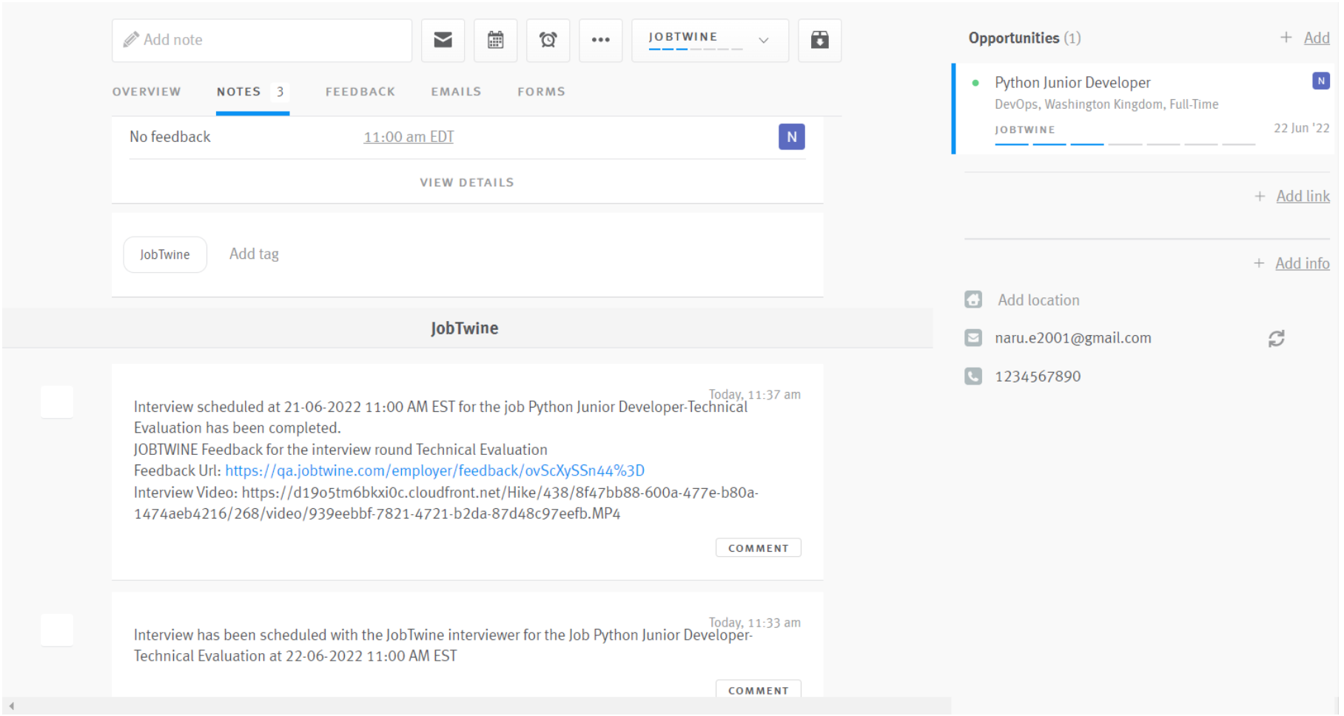The height and width of the screenshot is (716, 1344).
Task: Open the Emails tab
Action: click(455, 91)
